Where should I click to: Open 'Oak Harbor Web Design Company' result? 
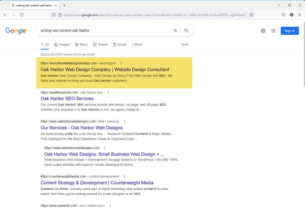[x=105, y=70]
